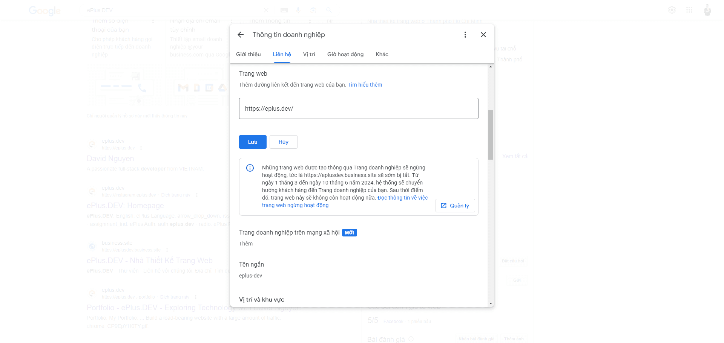
Task: Click Thêm under social media profiles
Action: pos(246,244)
